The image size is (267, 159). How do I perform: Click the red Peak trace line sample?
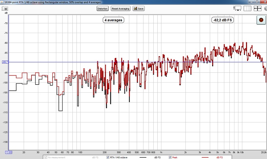tap(205, 157)
